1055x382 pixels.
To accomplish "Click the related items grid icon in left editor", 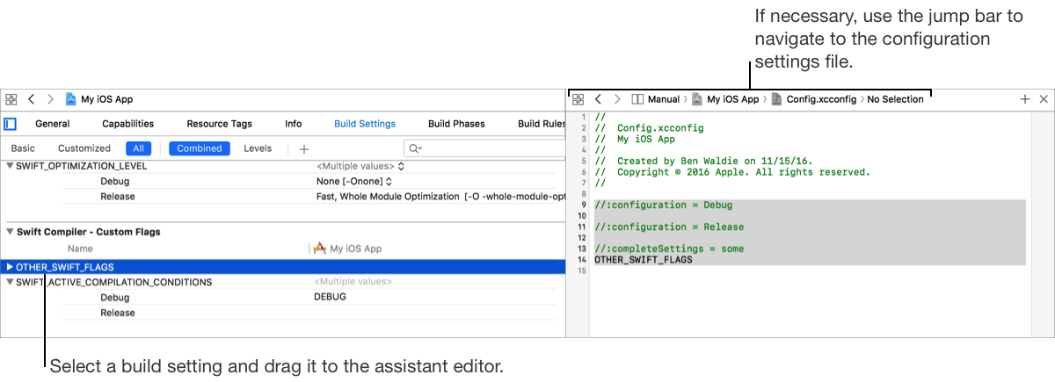I will [x=11, y=100].
